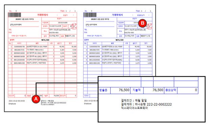Click Page 1 / 1 on red invoice
This screenshot has height=127, width=212.
[x=68, y=11]
